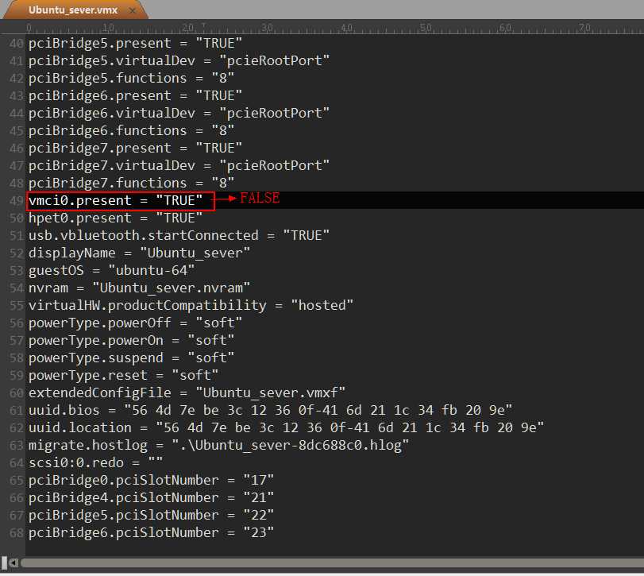Viewport: 644px width, 576px height.
Task: Click scsi0:0.redo line
Action: point(95,462)
